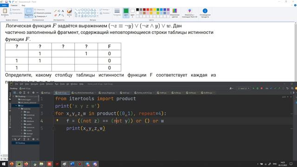
Task: Pick the purple color swatch
Action: (168, 10)
